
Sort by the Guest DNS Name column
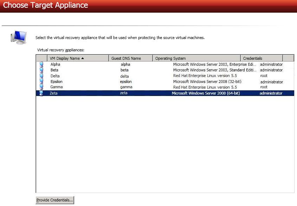click(x=131, y=58)
